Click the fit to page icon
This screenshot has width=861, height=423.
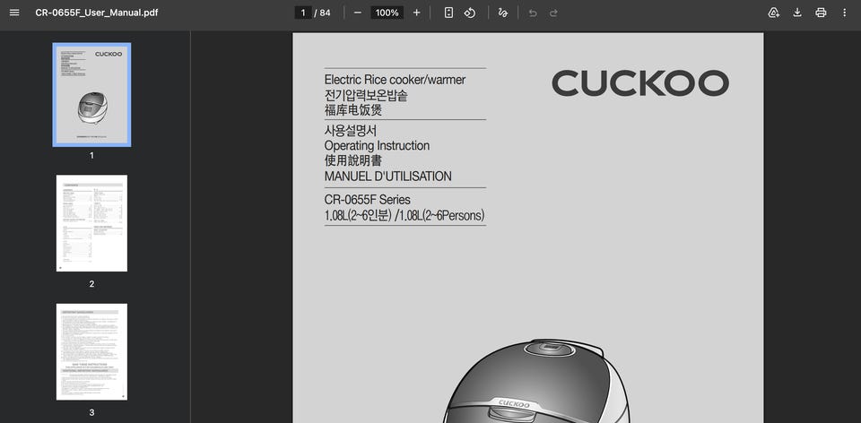(448, 13)
